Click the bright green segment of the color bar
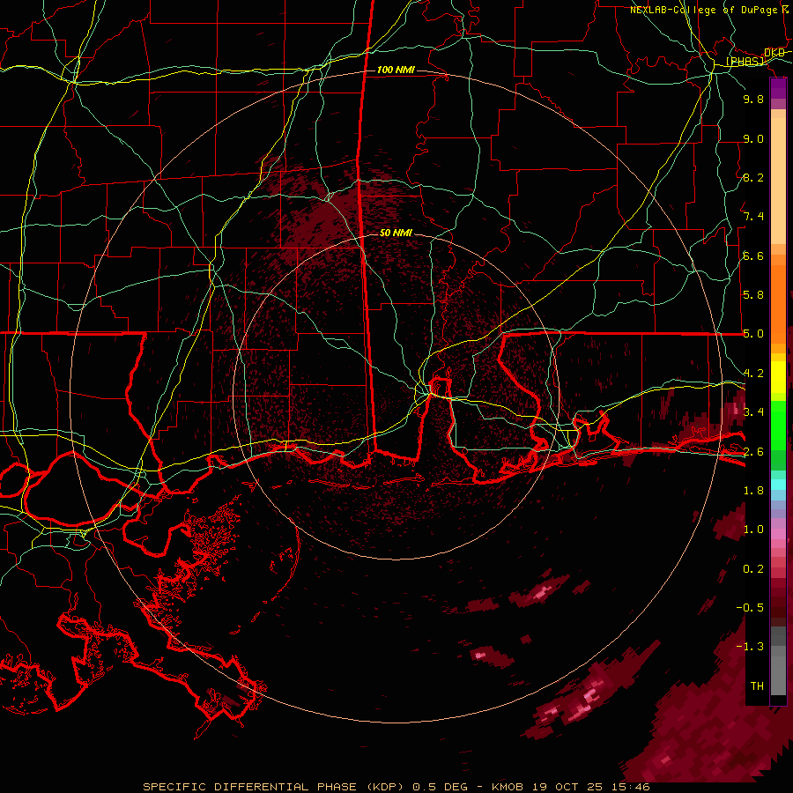 tap(778, 426)
